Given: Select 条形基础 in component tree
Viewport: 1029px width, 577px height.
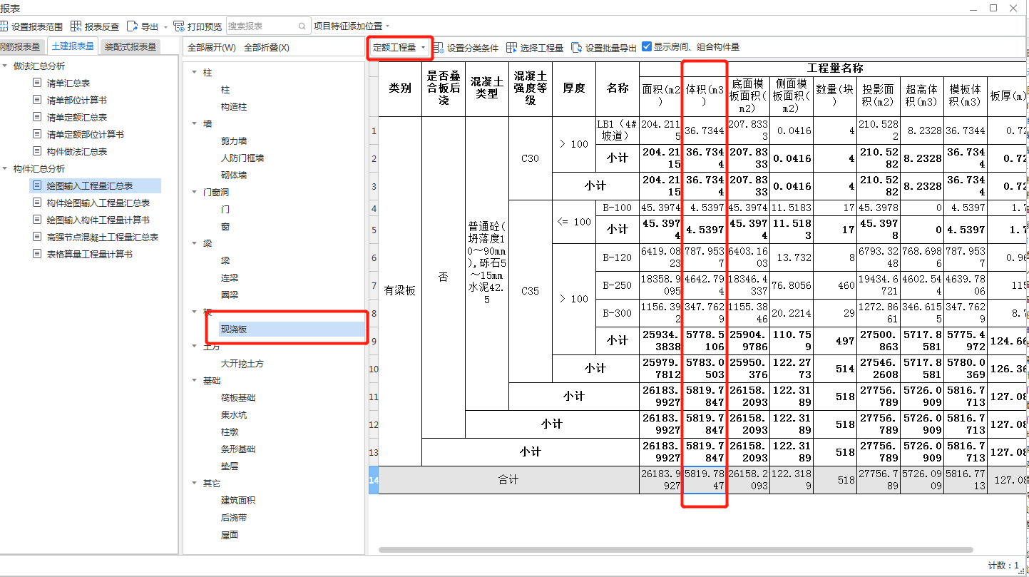Looking at the screenshot, I should point(238,449).
